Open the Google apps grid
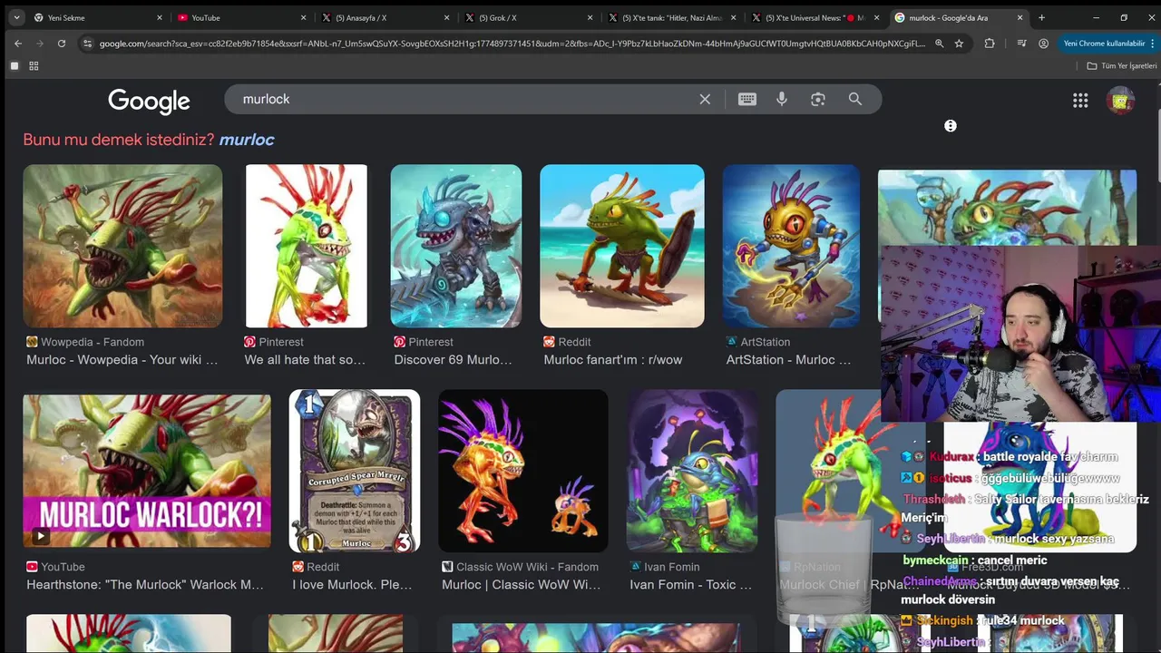This screenshot has height=653, width=1161. click(x=1080, y=101)
